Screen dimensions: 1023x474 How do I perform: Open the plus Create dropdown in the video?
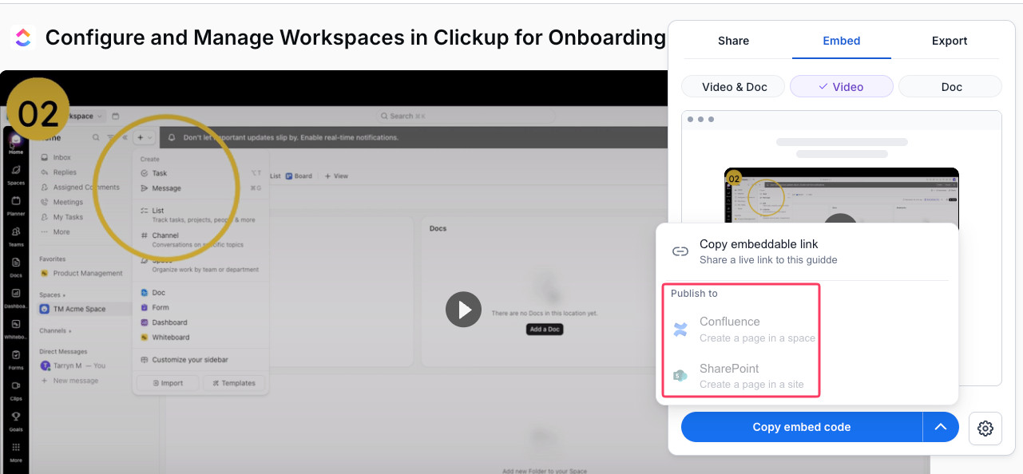click(145, 137)
